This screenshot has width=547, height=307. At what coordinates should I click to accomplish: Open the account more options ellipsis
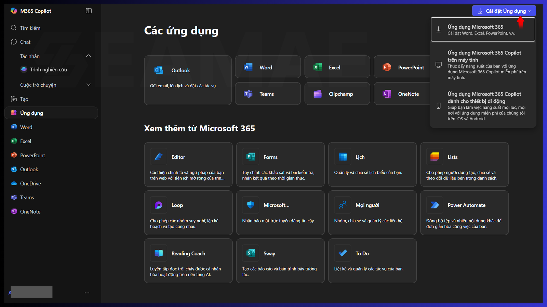[87, 293]
